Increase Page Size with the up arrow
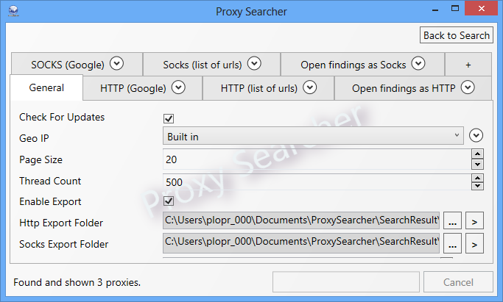The width and height of the screenshot is (503, 302). pyautogui.click(x=478, y=154)
